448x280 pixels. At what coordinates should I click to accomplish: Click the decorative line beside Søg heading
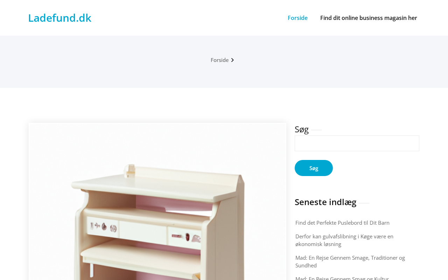[x=316, y=130]
